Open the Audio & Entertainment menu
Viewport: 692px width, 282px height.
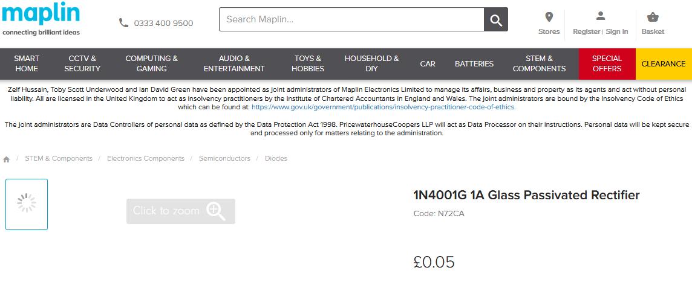tap(234, 64)
